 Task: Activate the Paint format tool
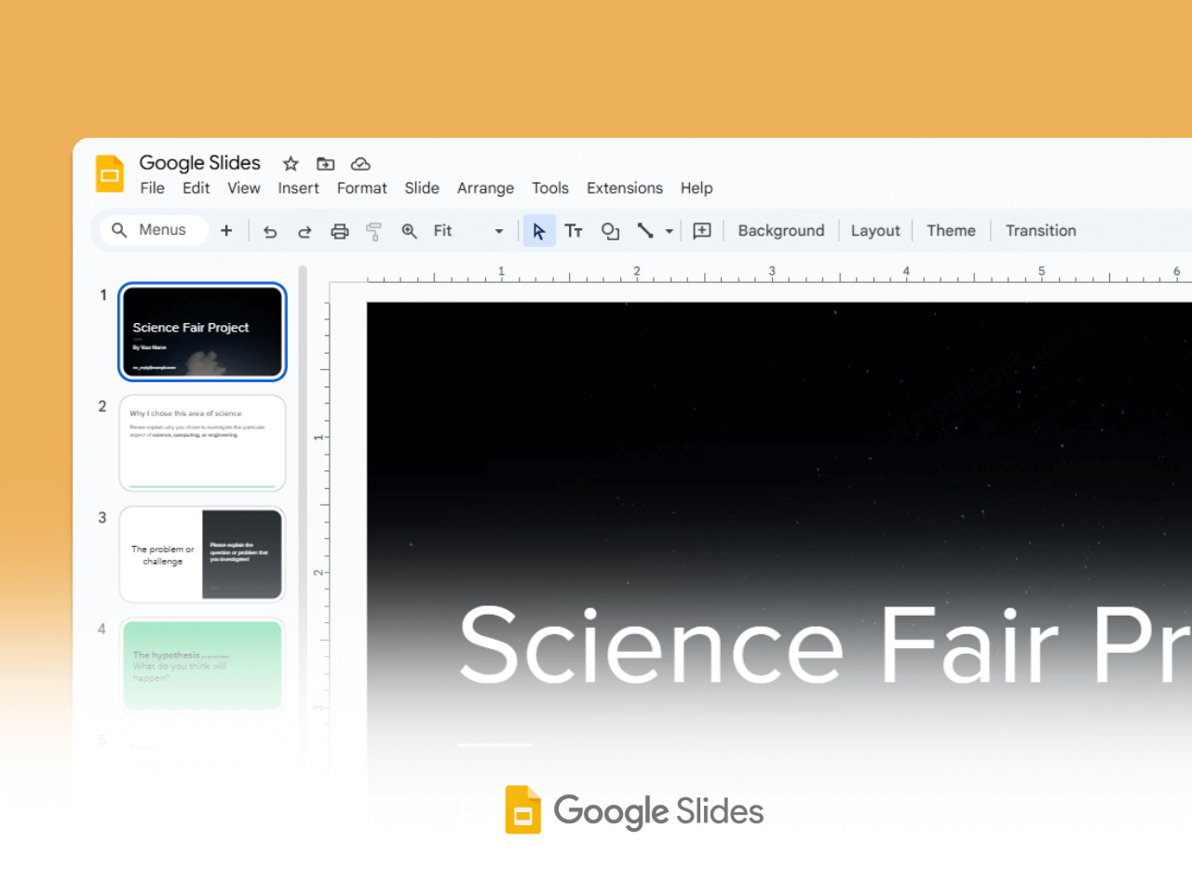(373, 230)
